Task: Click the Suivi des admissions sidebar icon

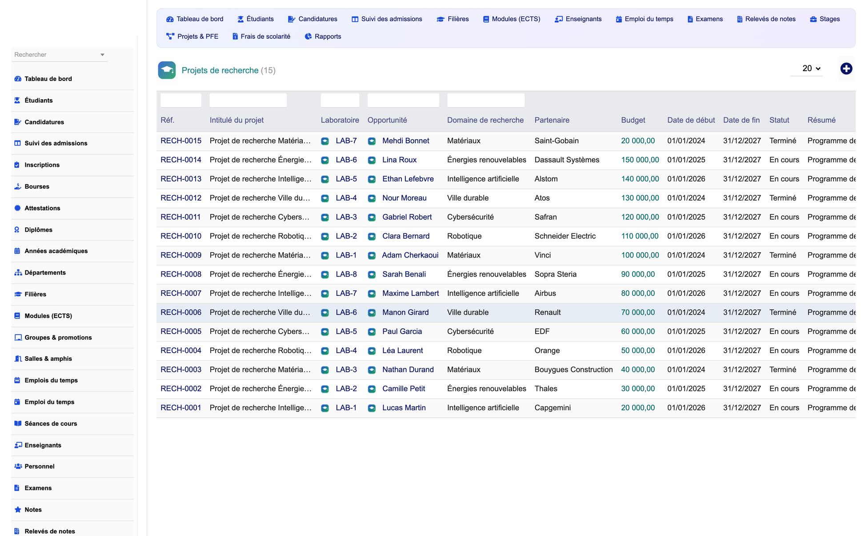Action: tap(17, 143)
